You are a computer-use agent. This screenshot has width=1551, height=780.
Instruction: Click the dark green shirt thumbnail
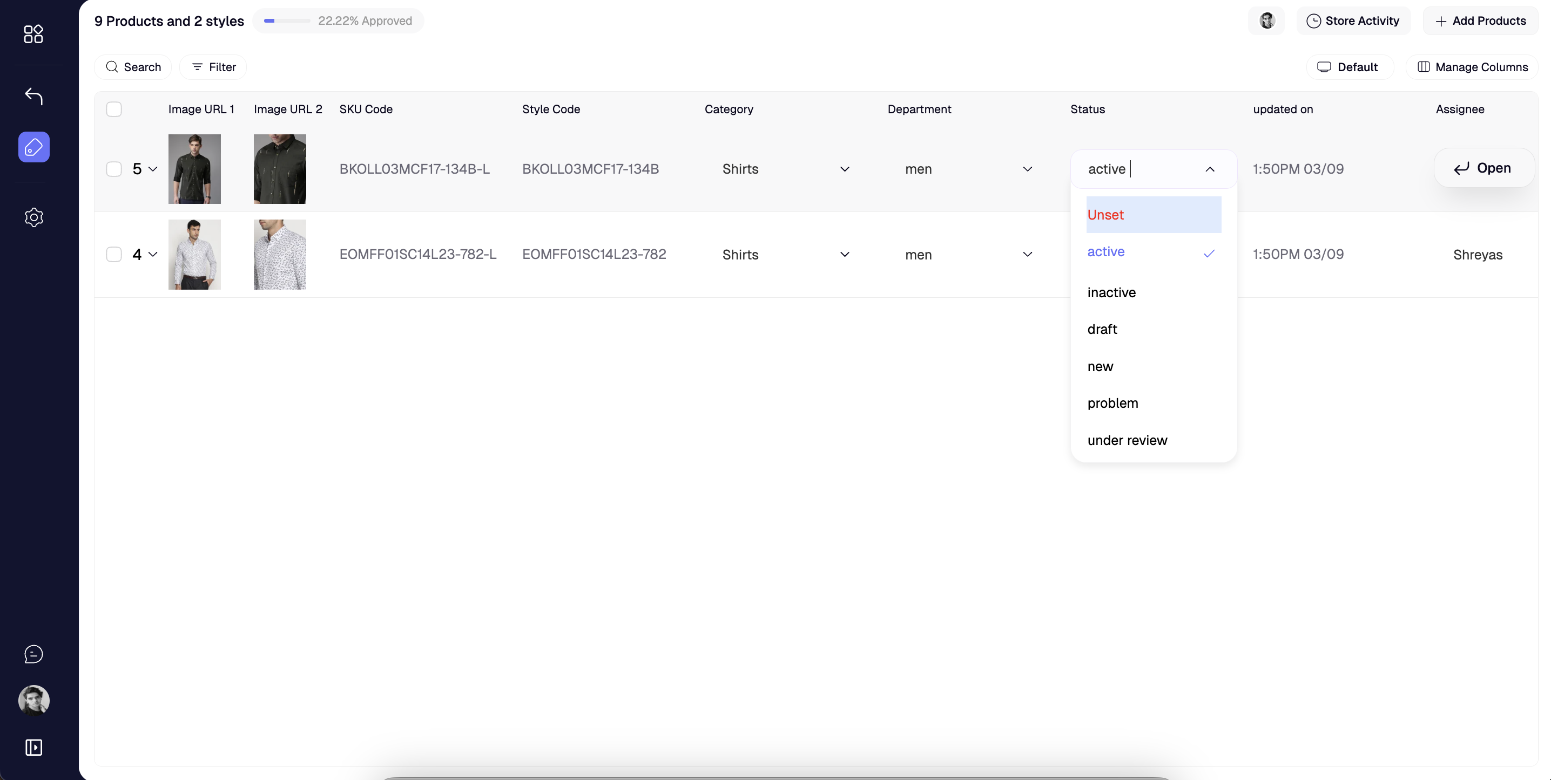point(194,169)
